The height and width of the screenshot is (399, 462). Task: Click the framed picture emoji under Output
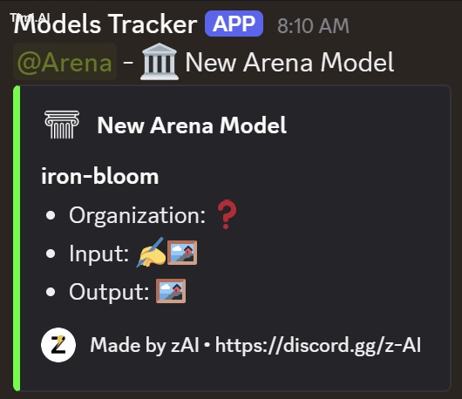coord(171,291)
